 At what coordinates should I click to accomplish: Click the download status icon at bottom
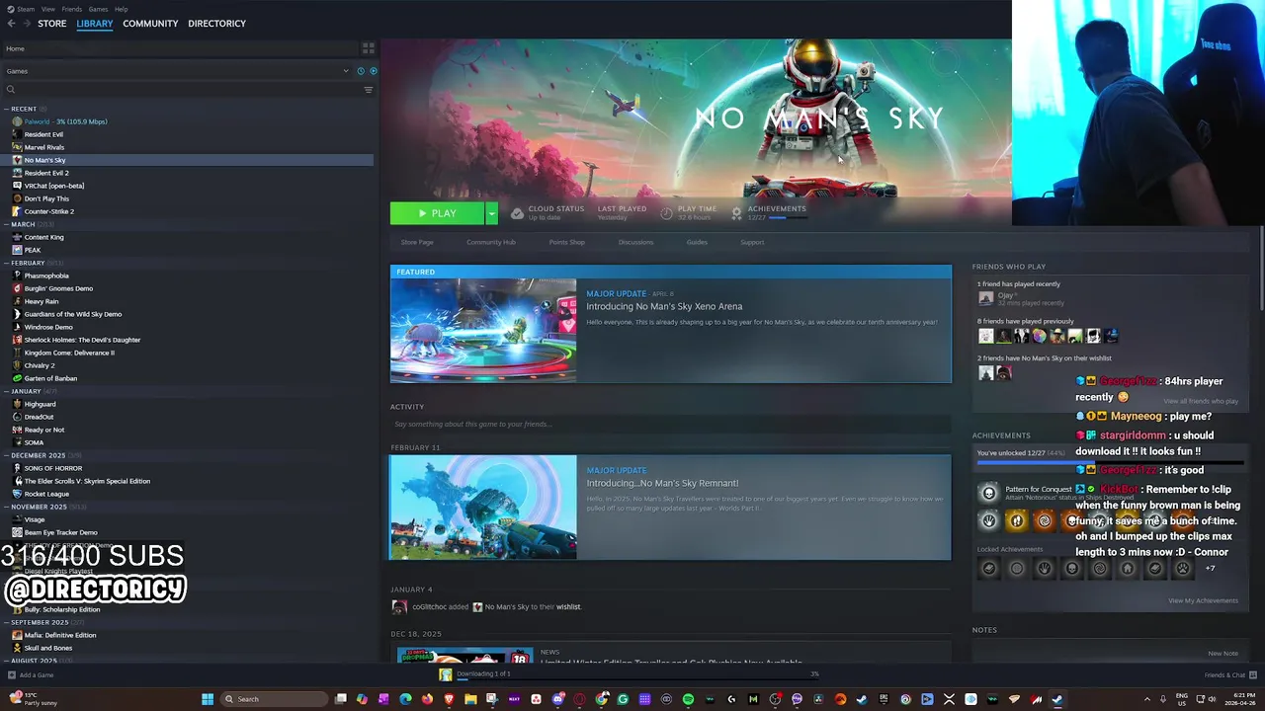446,674
